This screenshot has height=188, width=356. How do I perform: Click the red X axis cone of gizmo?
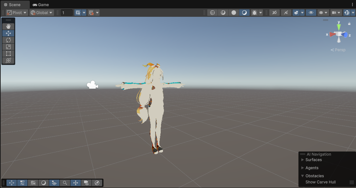332,35
